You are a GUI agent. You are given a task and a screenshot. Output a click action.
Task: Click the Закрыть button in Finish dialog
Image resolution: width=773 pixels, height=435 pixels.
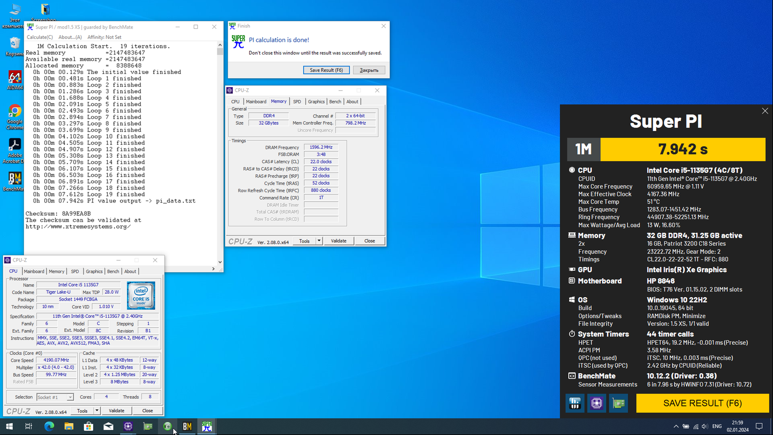coord(369,70)
